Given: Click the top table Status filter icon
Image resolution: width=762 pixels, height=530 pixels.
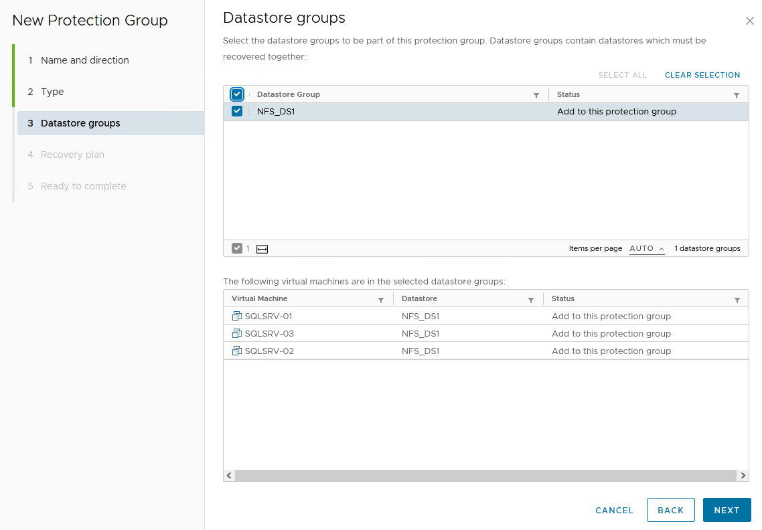Looking at the screenshot, I should tap(737, 96).
